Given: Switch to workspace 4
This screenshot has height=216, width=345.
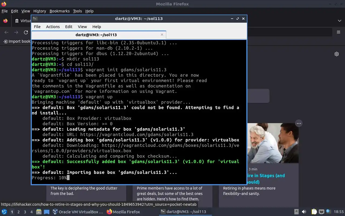Looking at the screenshot, I should tap(32, 212).
